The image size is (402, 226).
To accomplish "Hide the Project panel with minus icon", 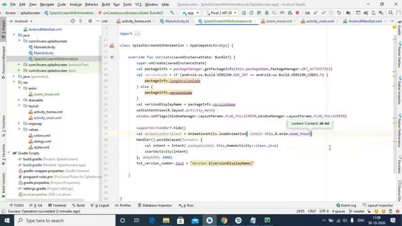I will click(98, 21).
